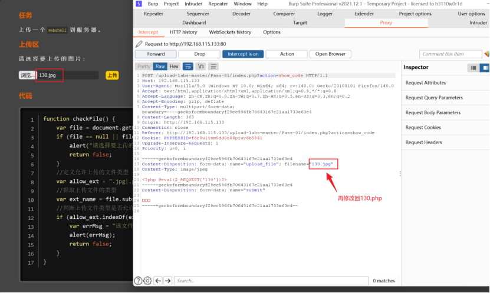Switch to the Project options tab
490x293 pixels.
pyautogui.click(x=415, y=14)
